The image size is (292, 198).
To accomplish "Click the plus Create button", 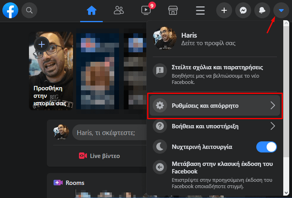I will 224,10.
